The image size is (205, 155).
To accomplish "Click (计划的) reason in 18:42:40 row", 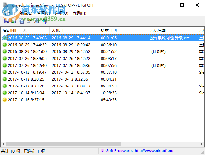I will [158, 66].
